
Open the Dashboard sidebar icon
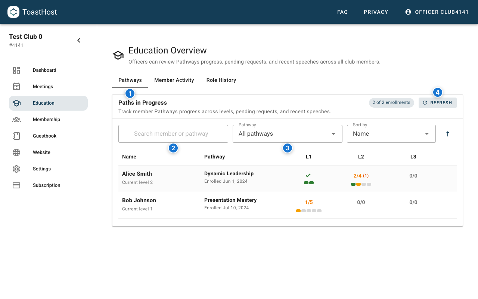coord(16,70)
